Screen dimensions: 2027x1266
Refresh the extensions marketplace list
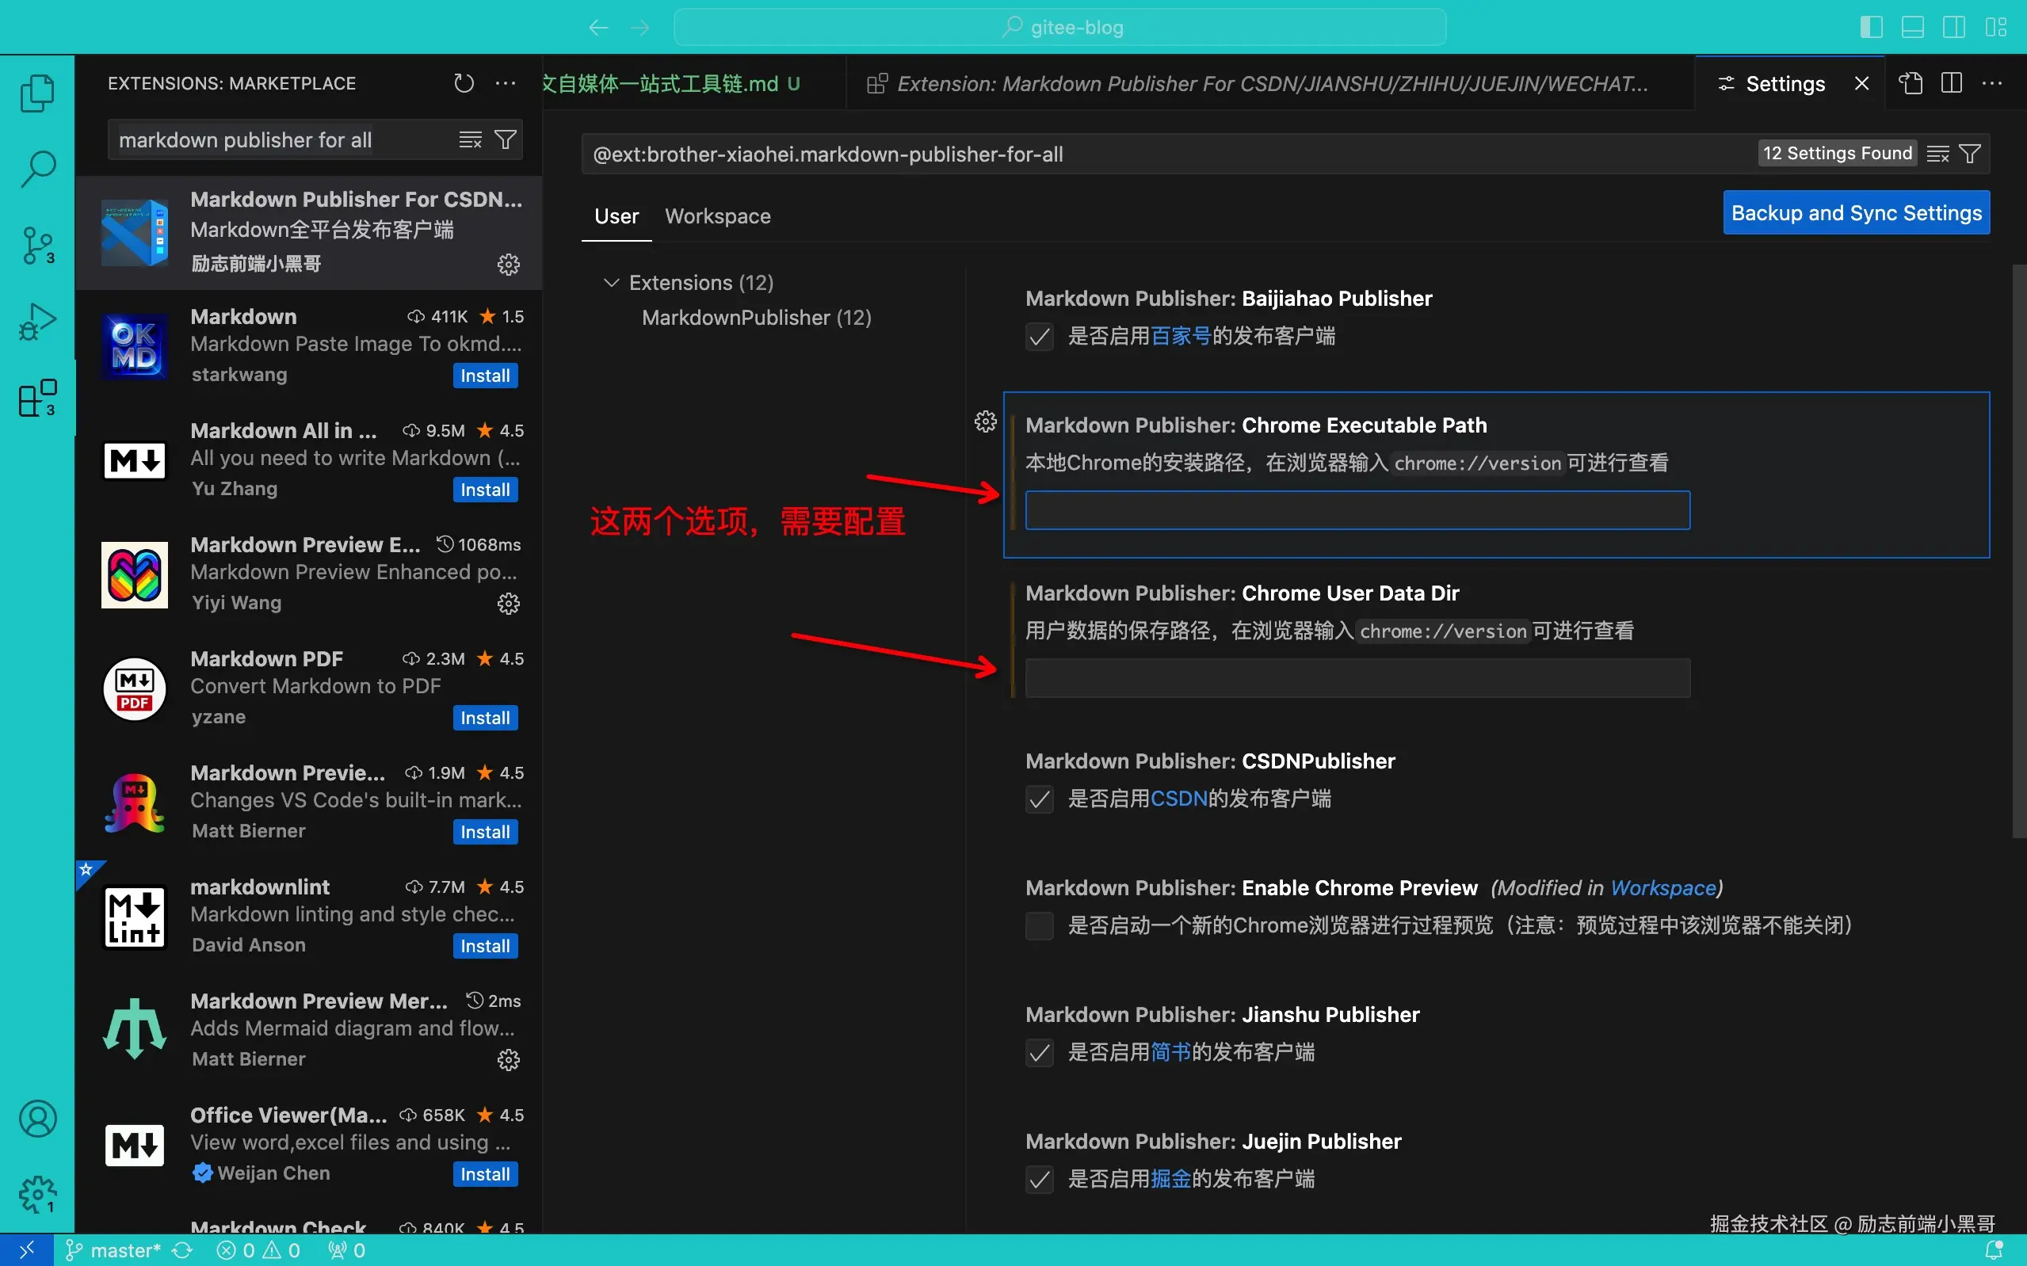(464, 83)
